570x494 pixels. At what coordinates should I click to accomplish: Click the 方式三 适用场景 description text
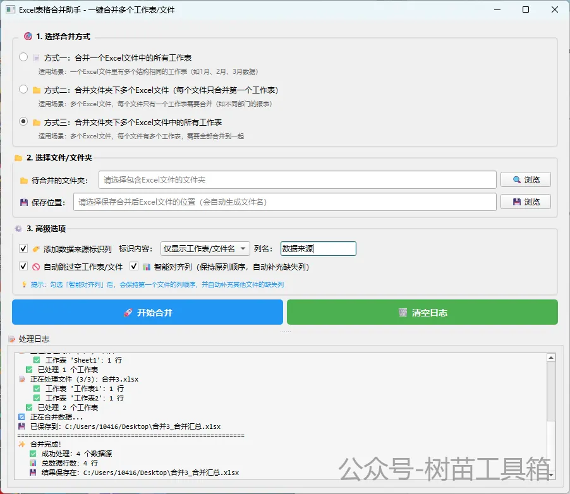[x=141, y=136]
